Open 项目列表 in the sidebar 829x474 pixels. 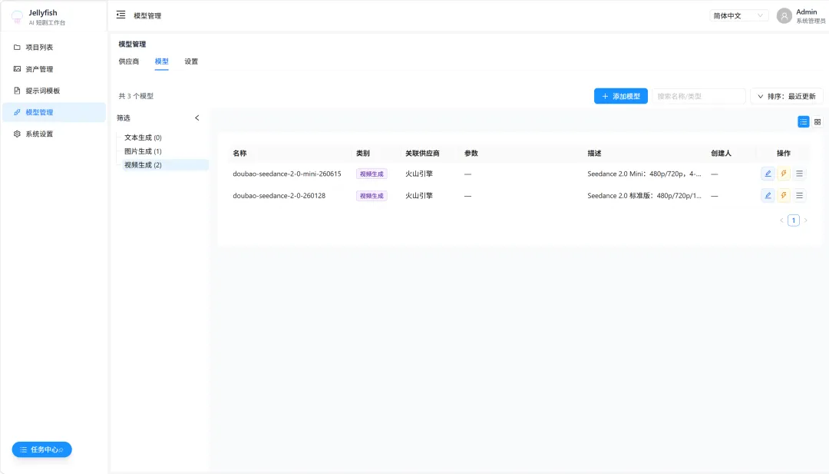click(54, 47)
